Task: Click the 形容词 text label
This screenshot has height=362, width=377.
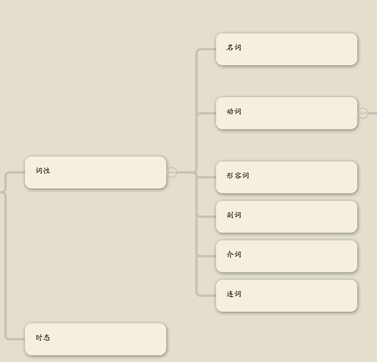Action: pos(237,175)
